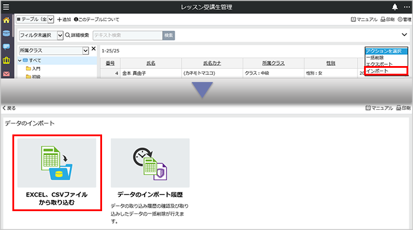
Task: Open database icon in sidebar
Action: click(x=6, y=34)
